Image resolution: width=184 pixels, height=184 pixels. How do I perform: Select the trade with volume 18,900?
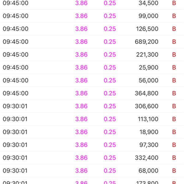point(92,132)
